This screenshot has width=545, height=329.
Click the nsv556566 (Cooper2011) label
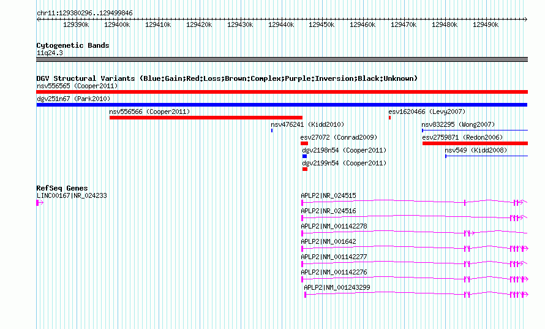(x=149, y=112)
